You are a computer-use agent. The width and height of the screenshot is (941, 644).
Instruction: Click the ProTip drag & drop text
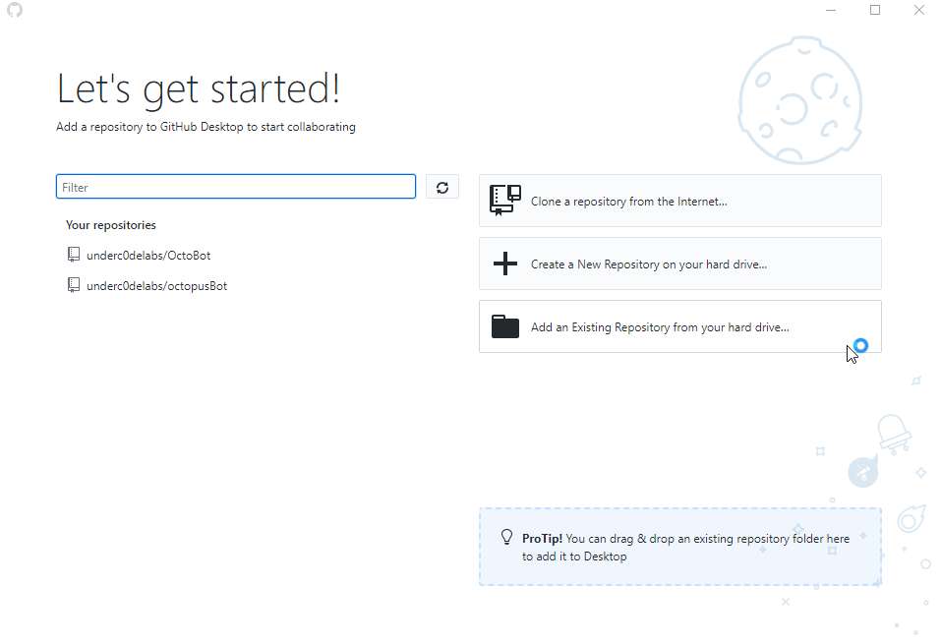click(x=685, y=548)
